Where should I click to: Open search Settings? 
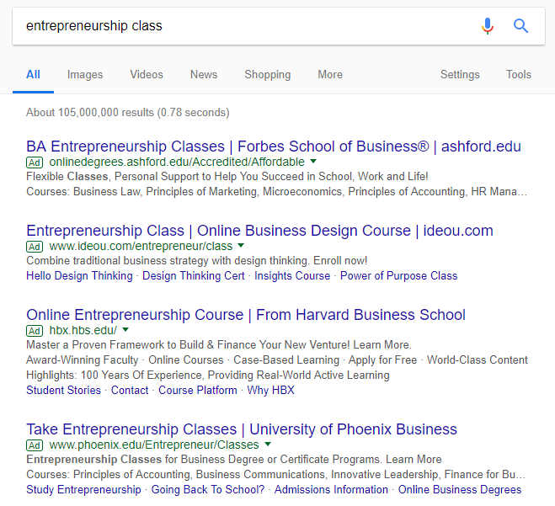point(460,75)
